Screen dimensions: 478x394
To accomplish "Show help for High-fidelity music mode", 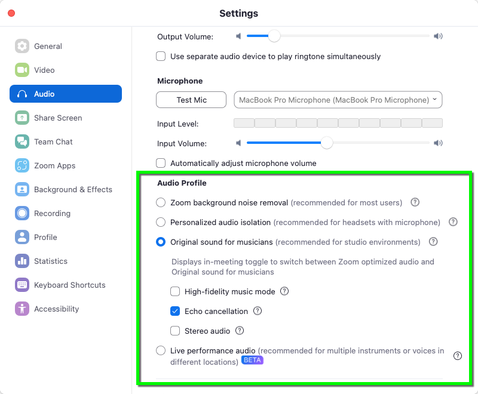I will tap(284, 291).
